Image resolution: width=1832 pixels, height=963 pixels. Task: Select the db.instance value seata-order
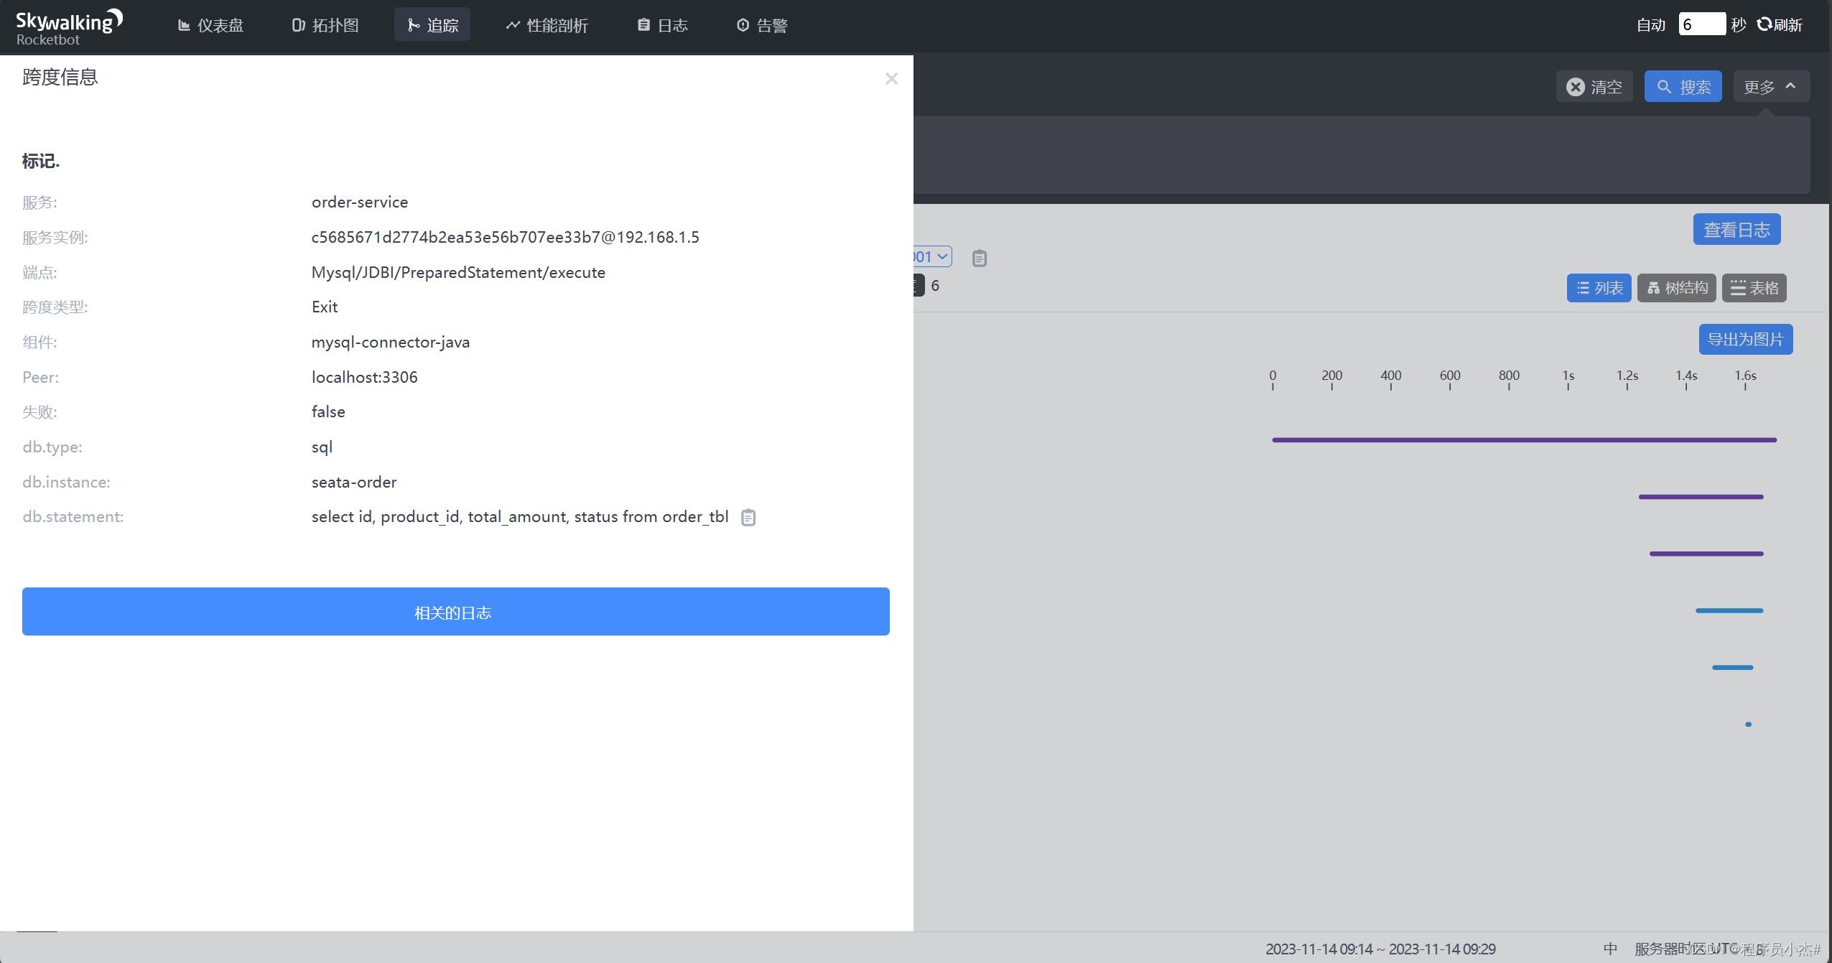tap(354, 483)
